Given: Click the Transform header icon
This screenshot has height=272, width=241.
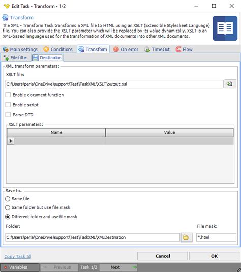Looking at the screenshot, I should tap(5, 17).
